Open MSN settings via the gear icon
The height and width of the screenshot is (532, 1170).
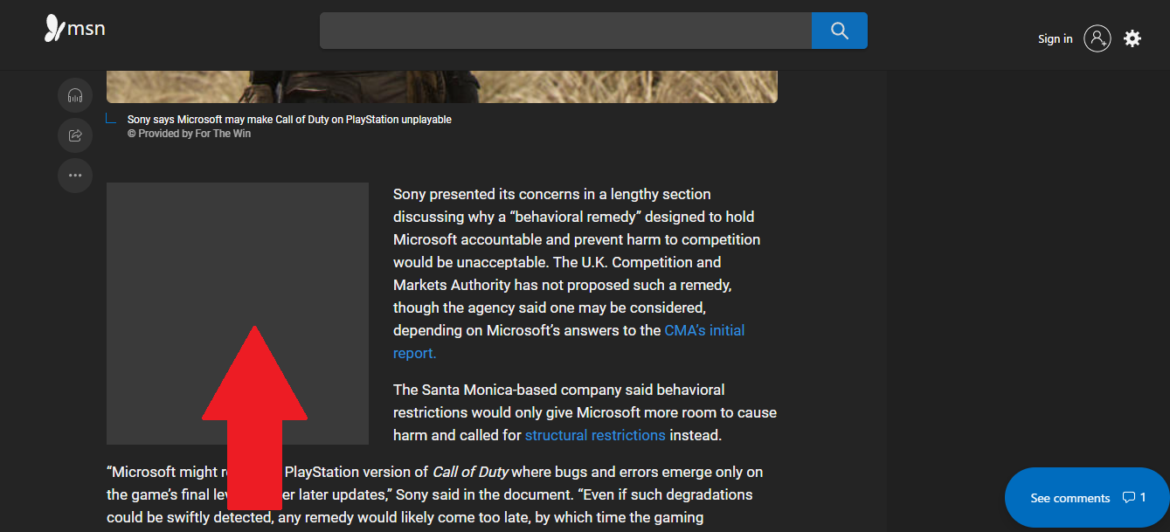tap(1132, 38)
